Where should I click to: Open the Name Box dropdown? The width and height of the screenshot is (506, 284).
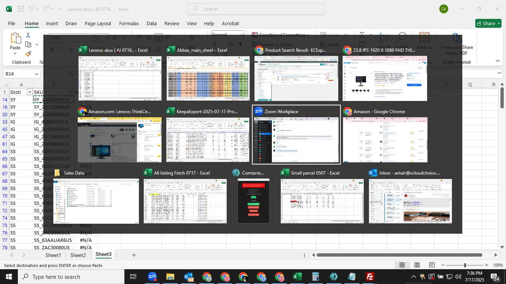coord(36,74)
